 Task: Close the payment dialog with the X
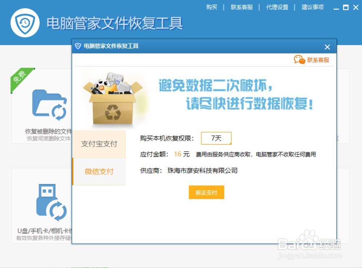coord(327,47)
